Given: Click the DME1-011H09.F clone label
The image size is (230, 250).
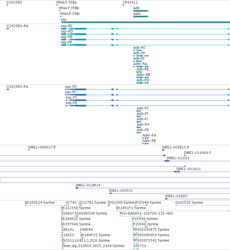Looking at the screenshot, I should point(198,153).
